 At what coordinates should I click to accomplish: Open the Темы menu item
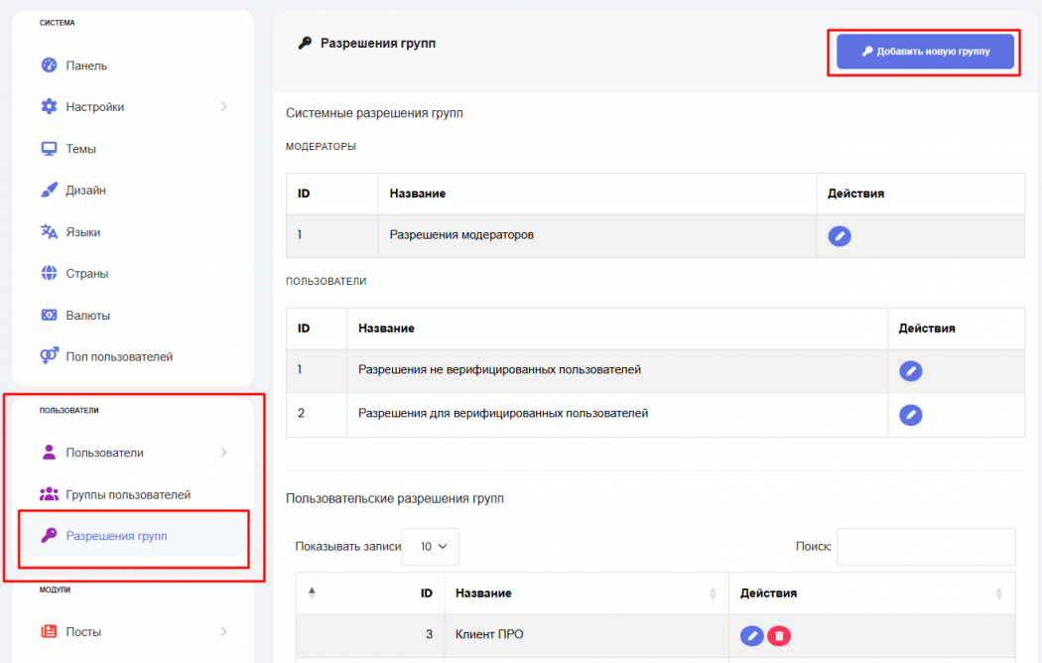coord(80,149)
